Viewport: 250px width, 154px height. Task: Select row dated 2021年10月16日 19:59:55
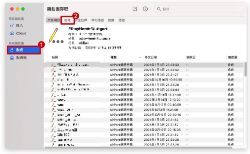(143, 80)
